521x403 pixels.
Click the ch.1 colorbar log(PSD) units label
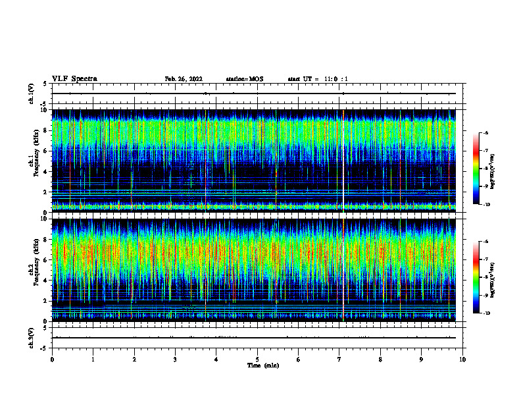click(493, 171)
